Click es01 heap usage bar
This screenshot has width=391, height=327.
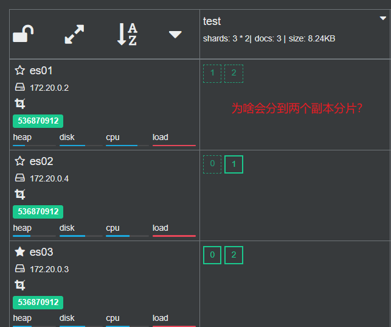[x=35, y=146]
